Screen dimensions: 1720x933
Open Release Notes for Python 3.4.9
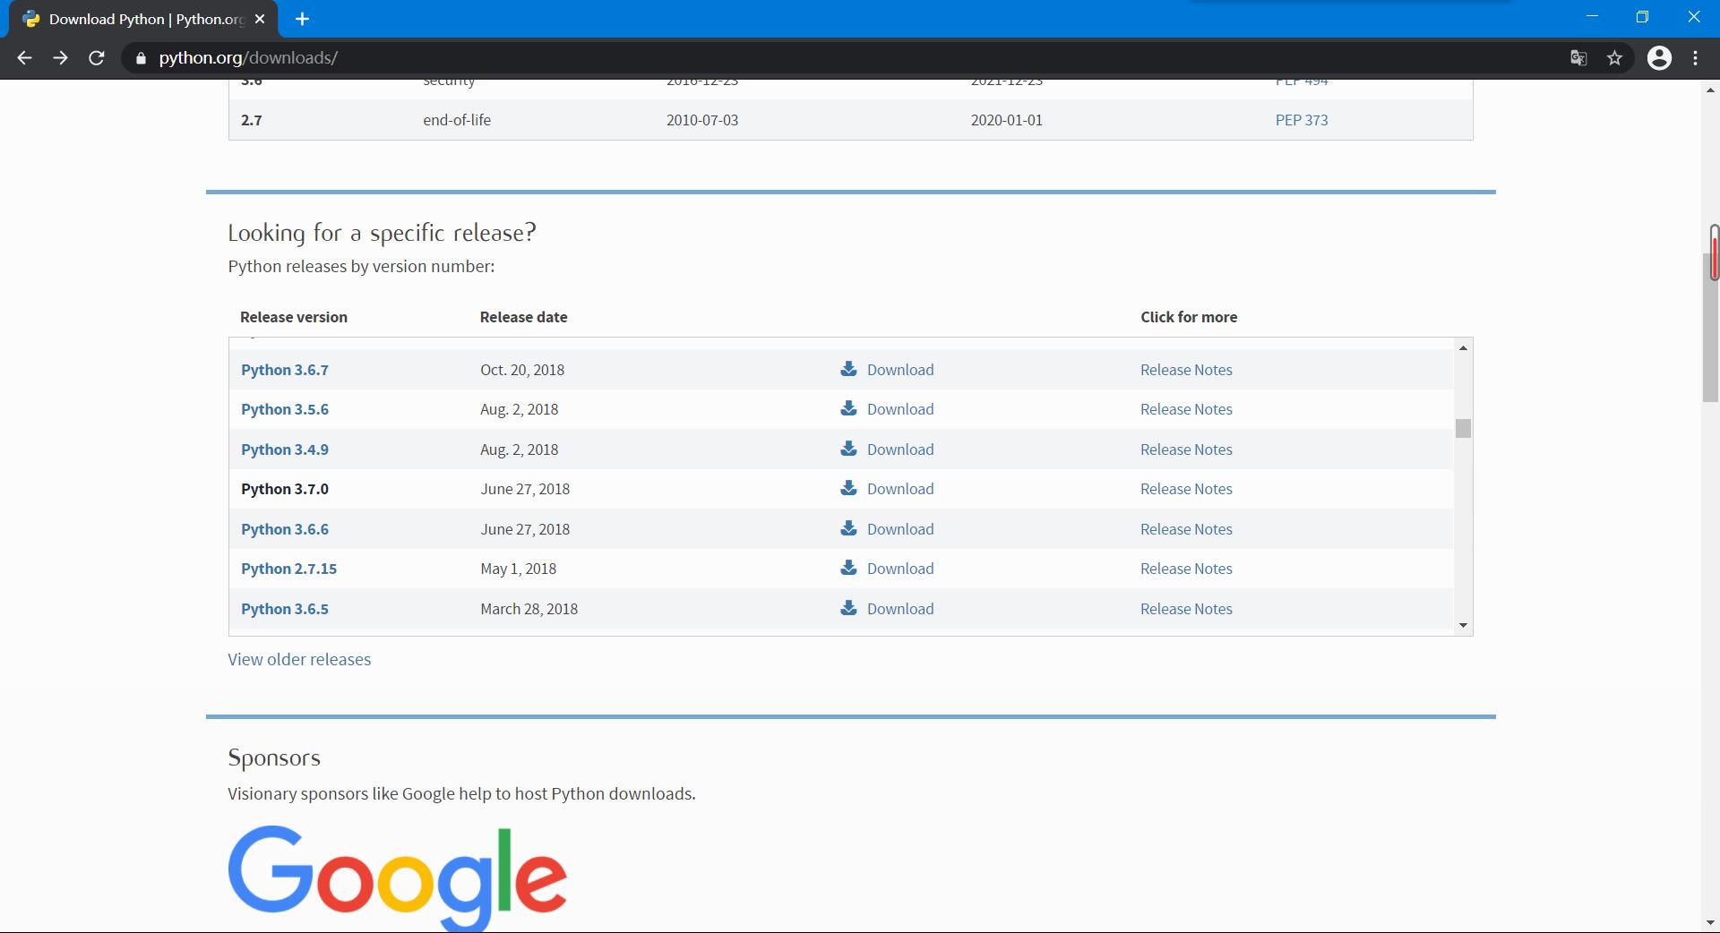tap(1186, 449)
